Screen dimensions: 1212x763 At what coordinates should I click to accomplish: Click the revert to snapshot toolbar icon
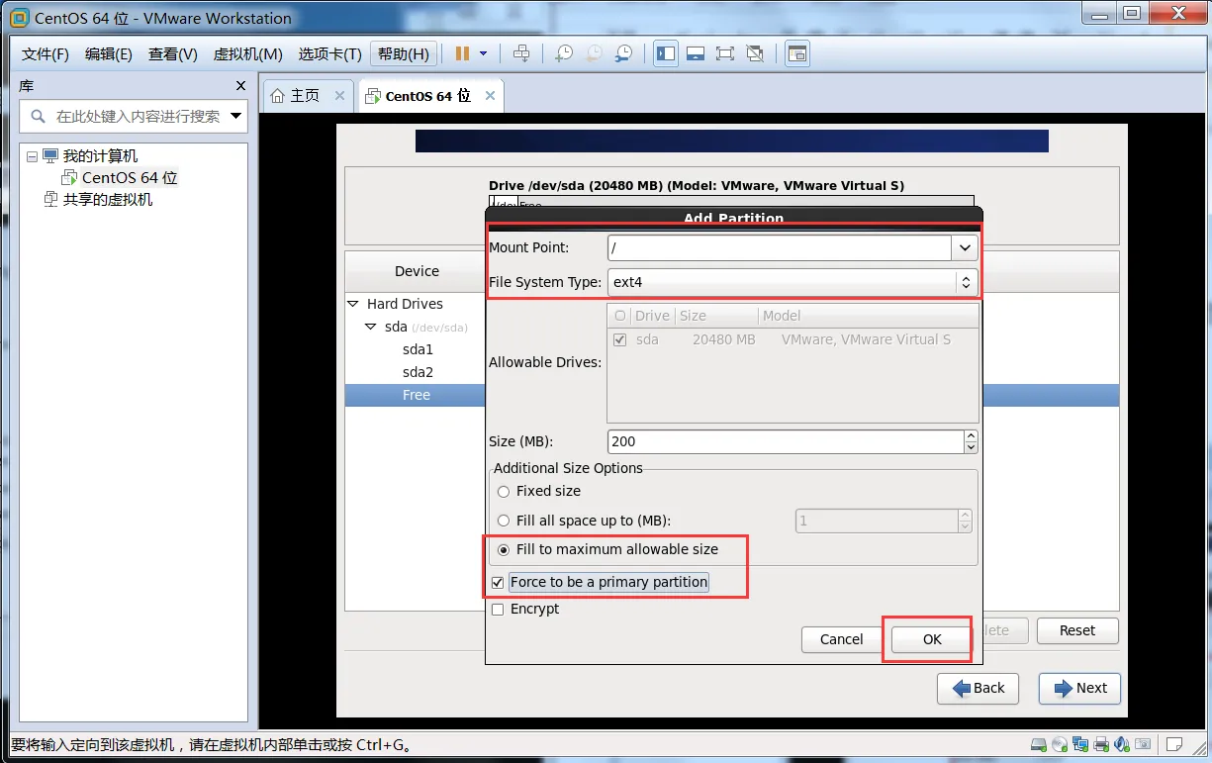point(594,53)
